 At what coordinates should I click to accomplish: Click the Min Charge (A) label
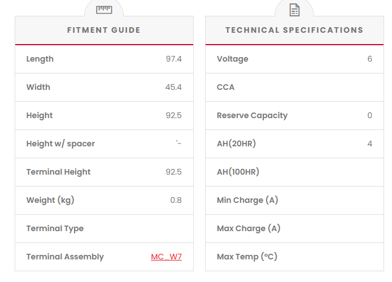coord(247,200)
